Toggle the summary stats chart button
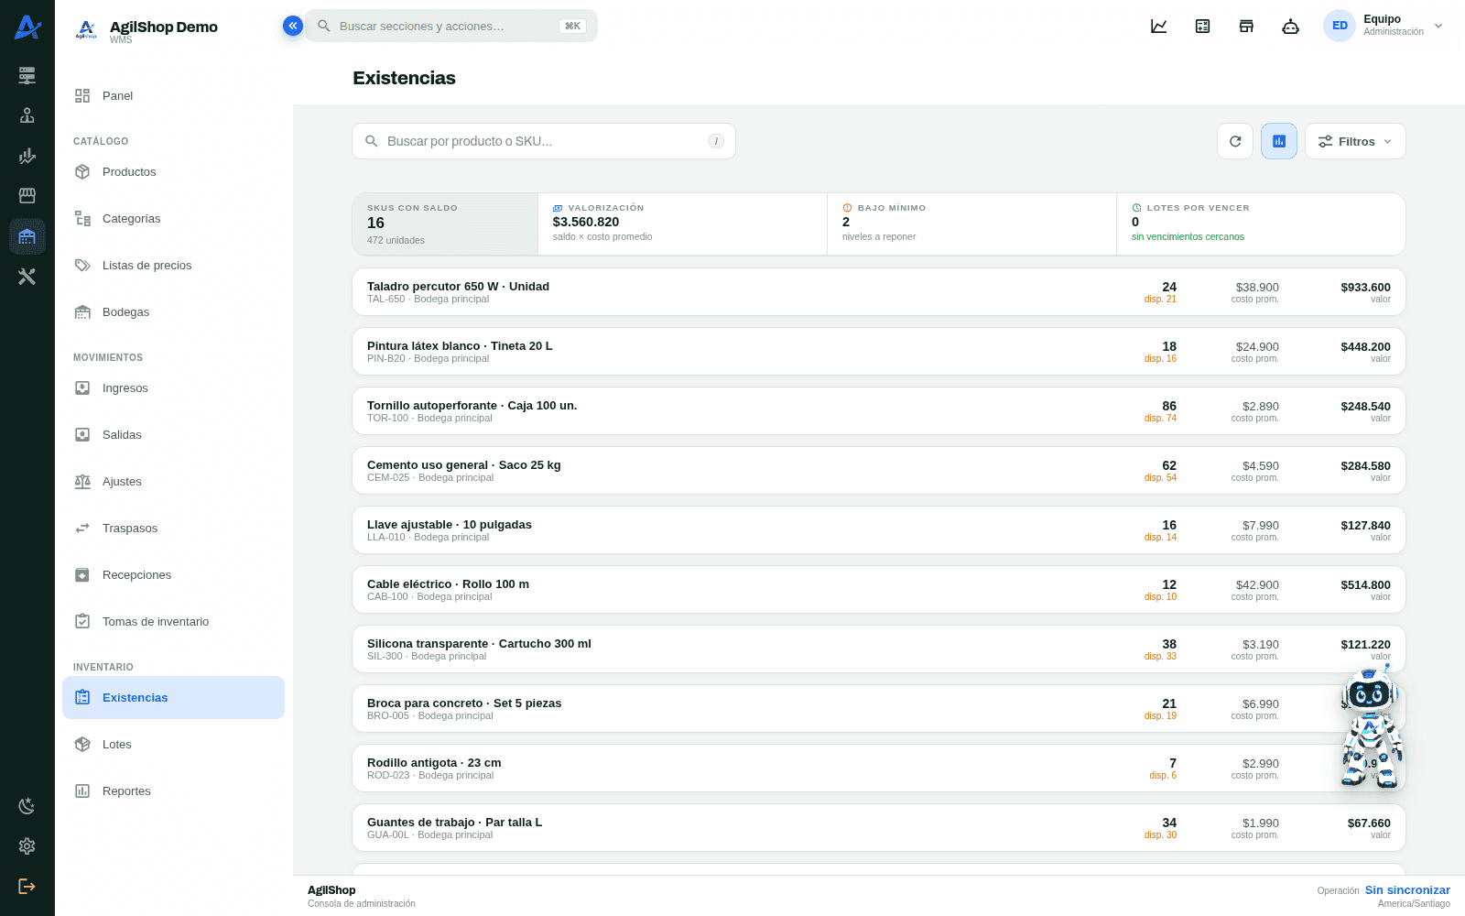This screenshot has height=916, width=1465. pyautogui.click(x=1279, y=141)
